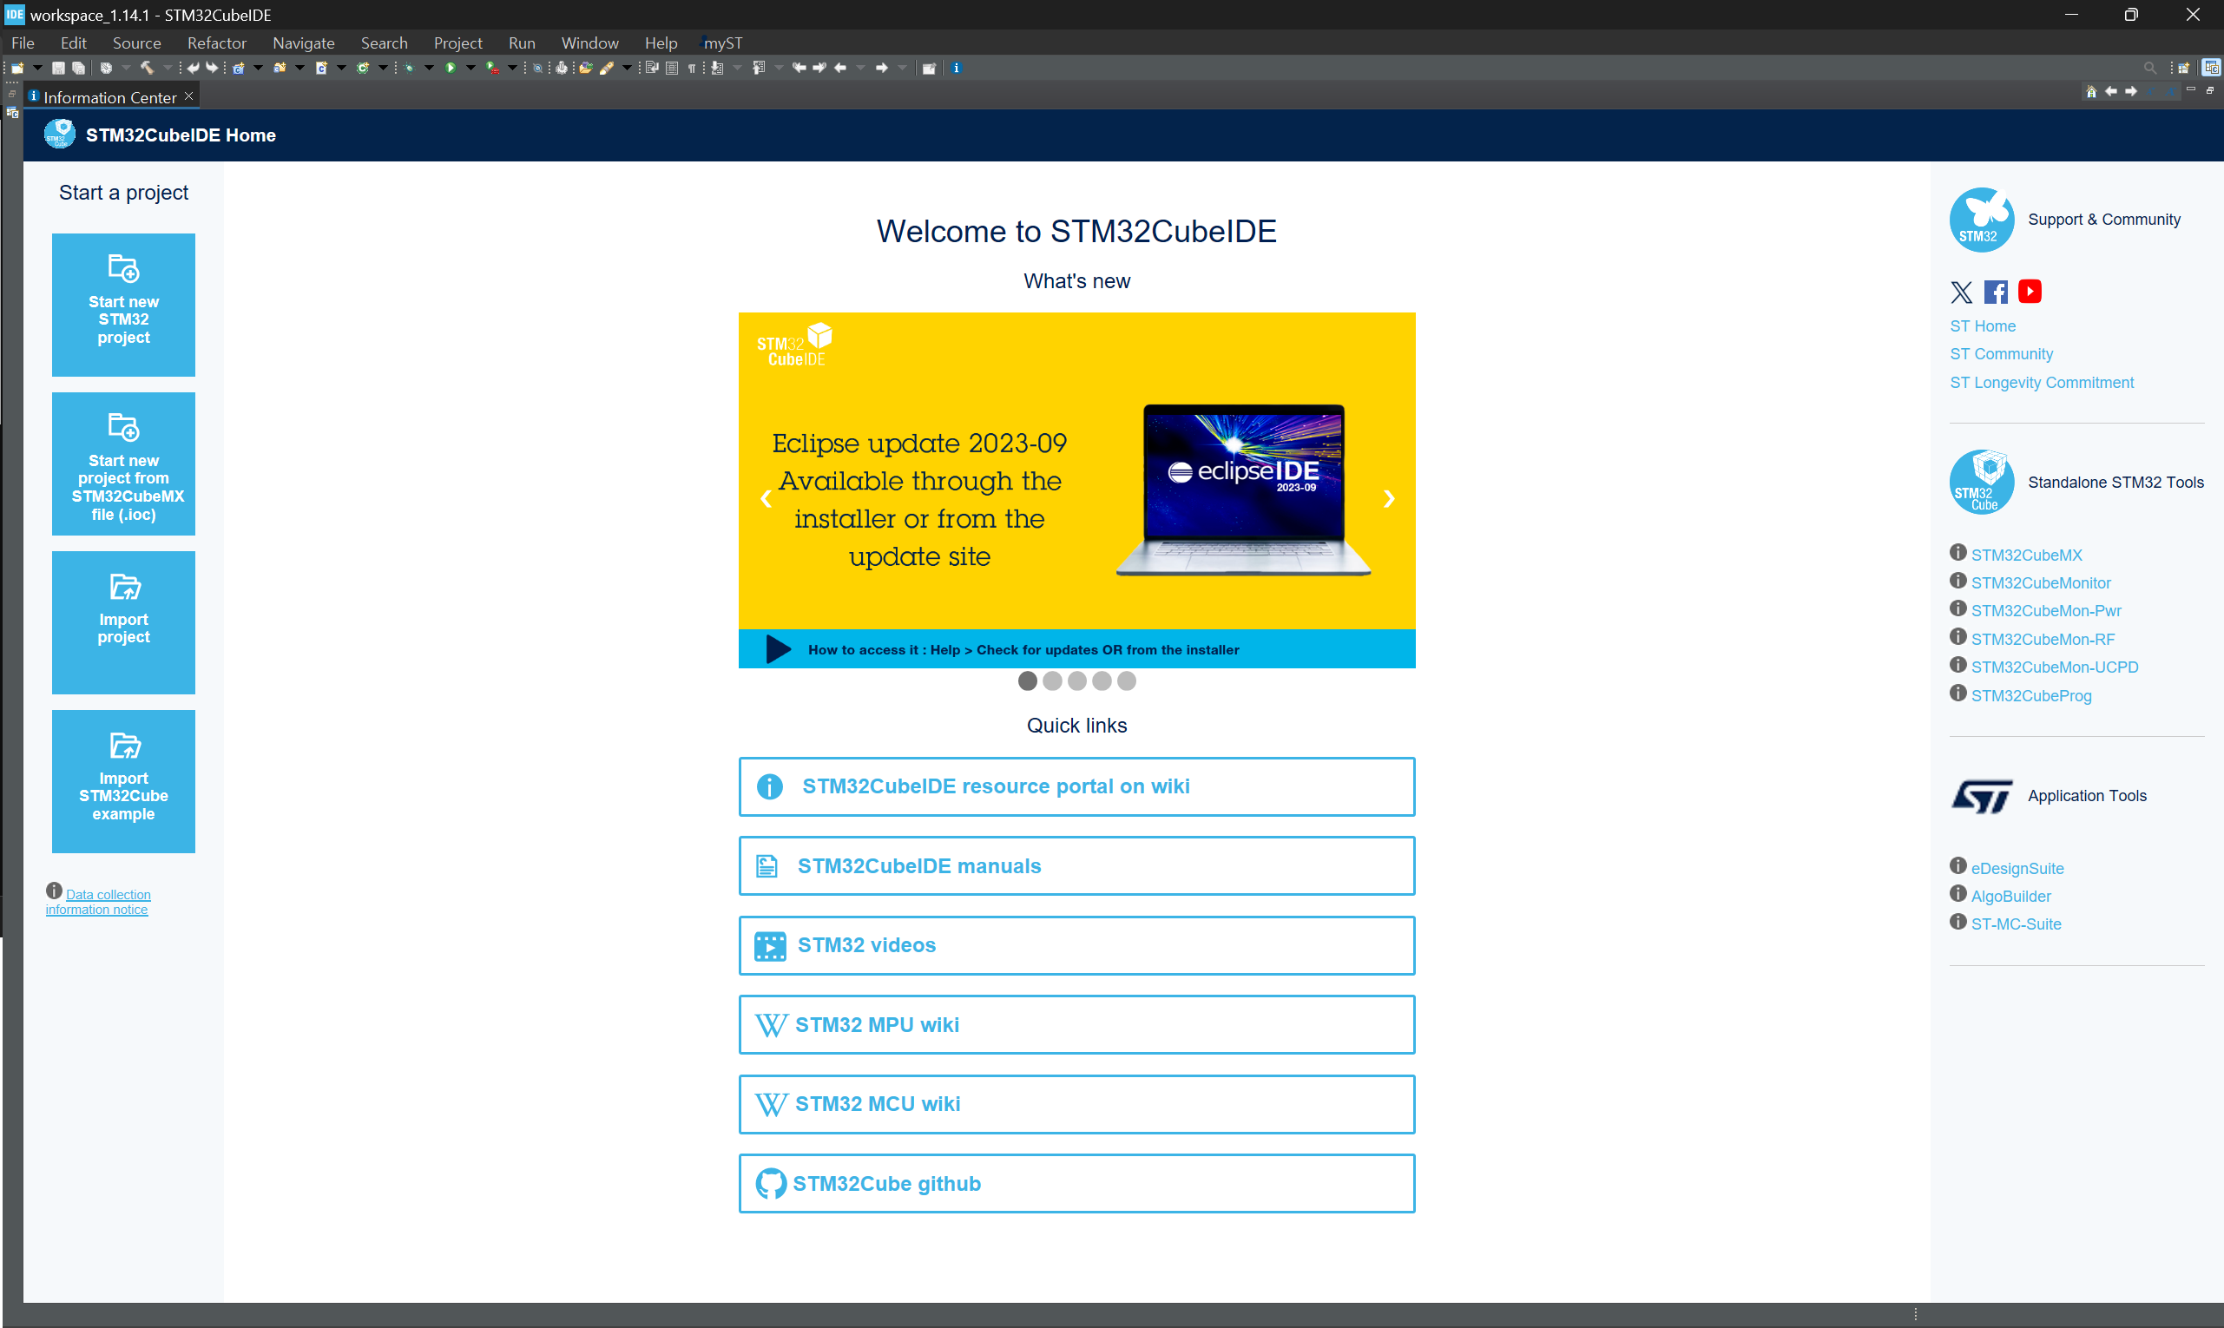This screenshot has width=2224, height=1328.
Task: Click the External Tools run icon
Action: (492, 68)
